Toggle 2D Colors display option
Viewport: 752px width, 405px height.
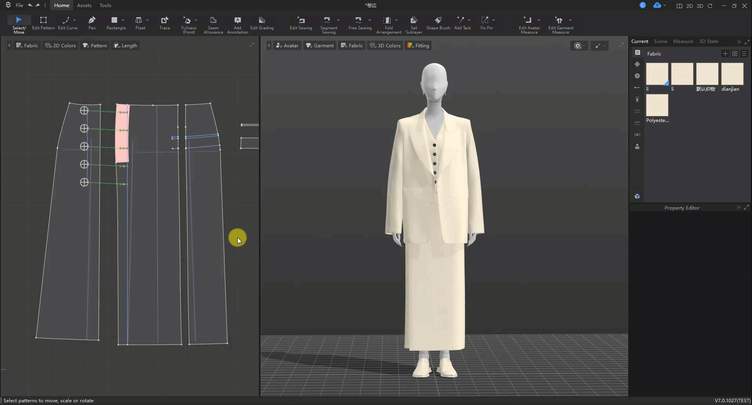(61, 45)
